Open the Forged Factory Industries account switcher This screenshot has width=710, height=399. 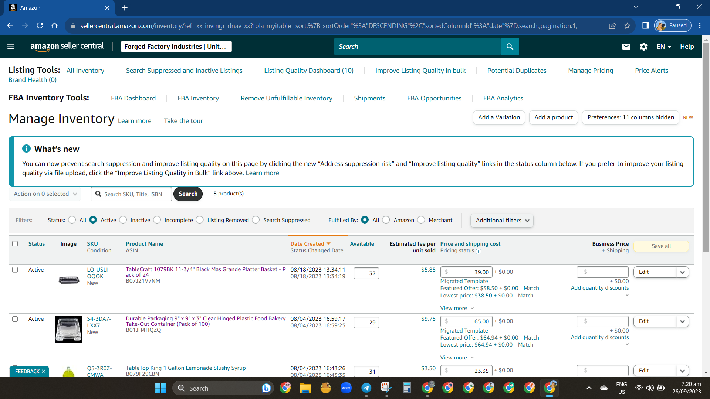[176, 47]
